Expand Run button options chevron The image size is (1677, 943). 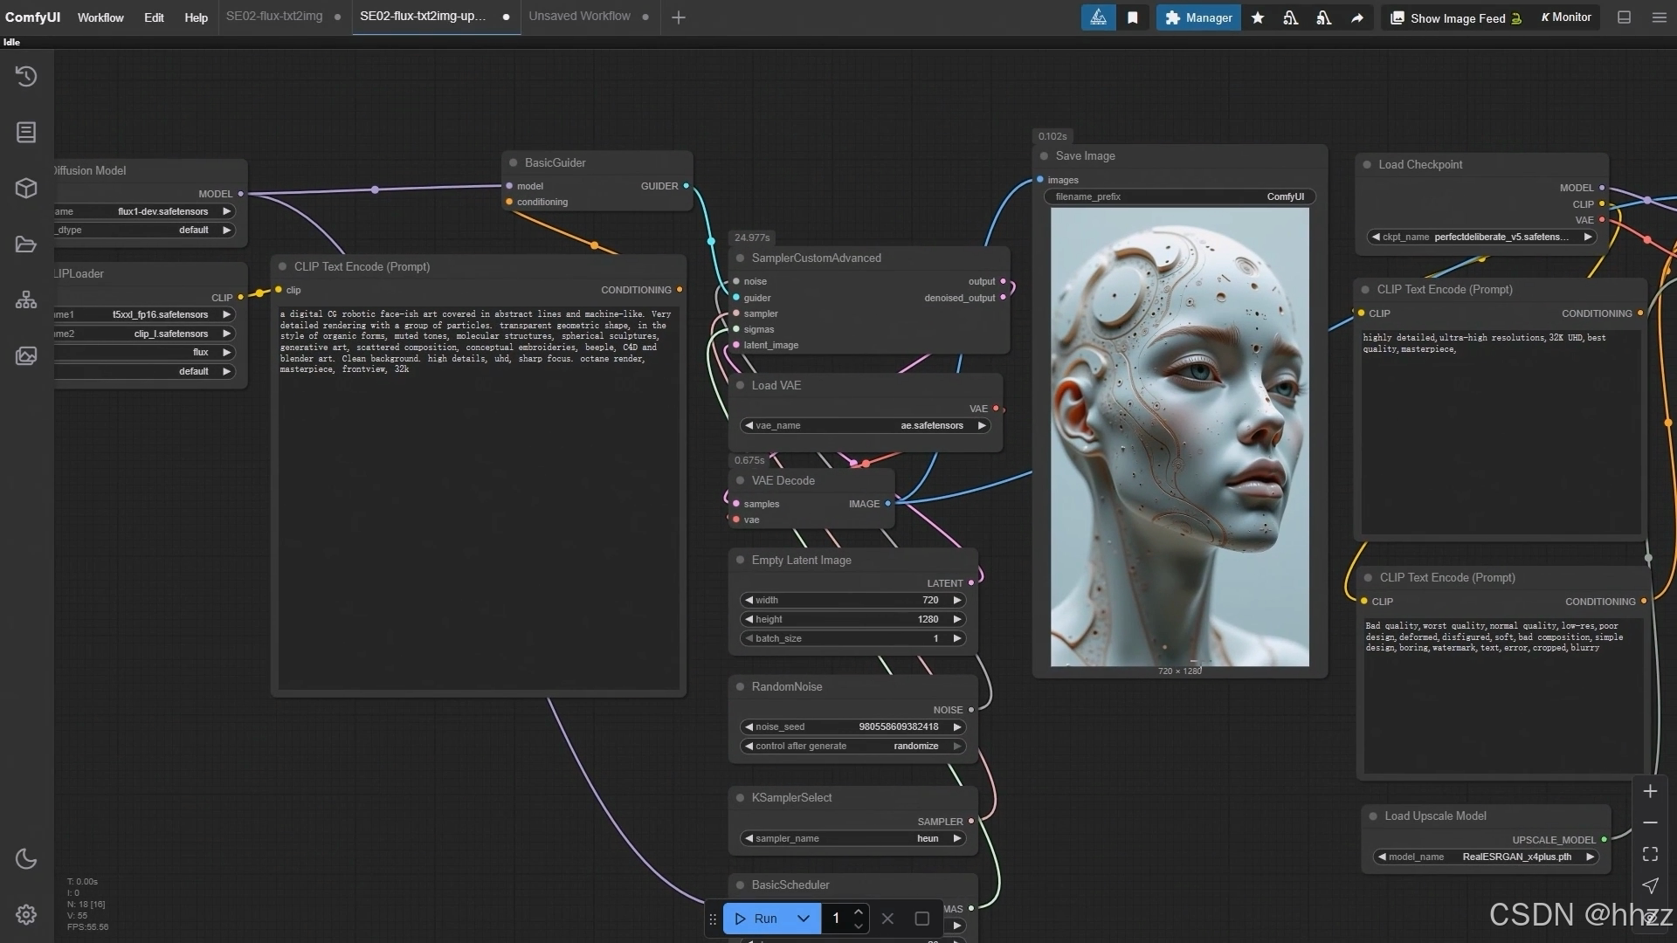click(x=804, y=919)
